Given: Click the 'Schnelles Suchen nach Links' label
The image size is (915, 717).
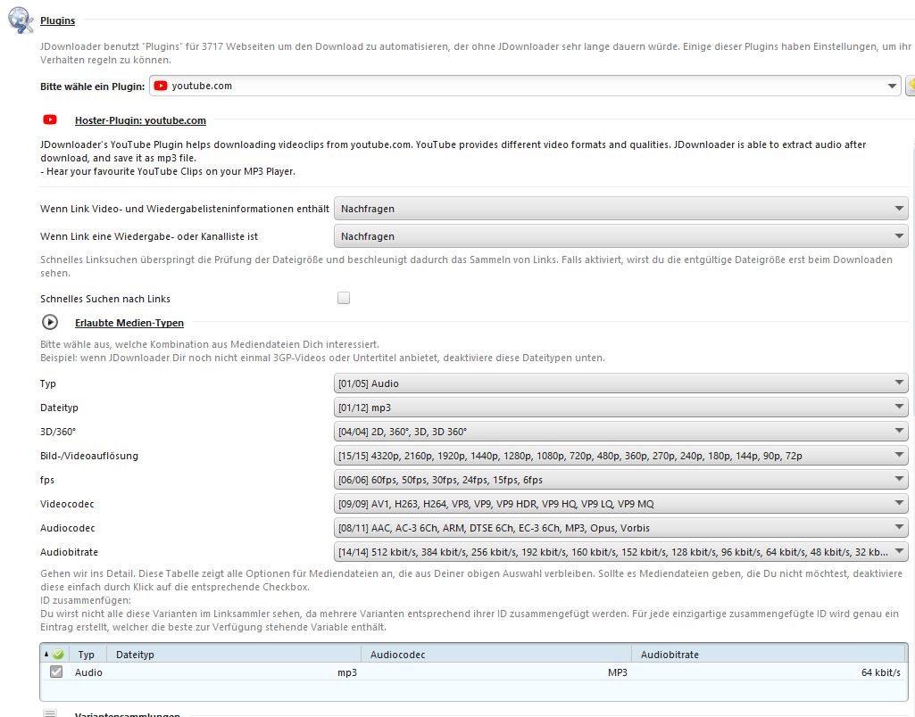Looking at the screenshot, I should click(x=105, y=299).
